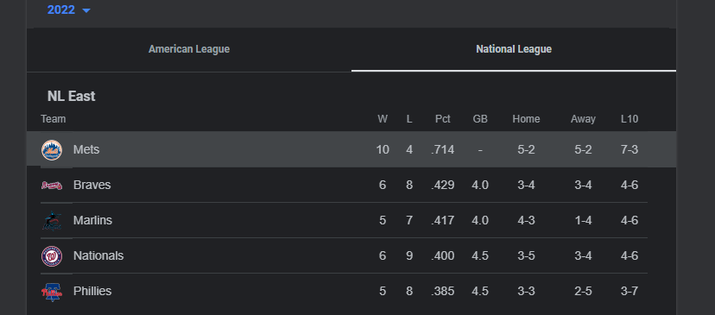
Task: Open the Braves team name link
Action: 92,185
